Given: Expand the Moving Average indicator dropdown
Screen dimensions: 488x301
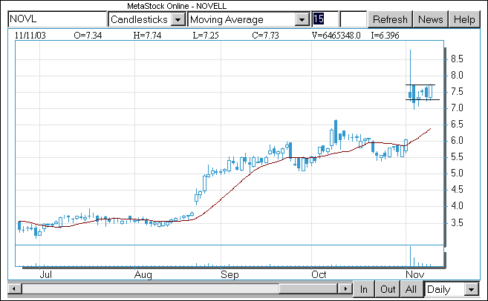Looking at the screenshot, I should (302, 20).
